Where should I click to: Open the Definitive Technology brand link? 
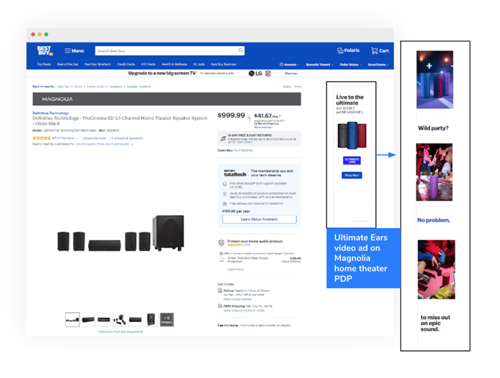[51, 113]
